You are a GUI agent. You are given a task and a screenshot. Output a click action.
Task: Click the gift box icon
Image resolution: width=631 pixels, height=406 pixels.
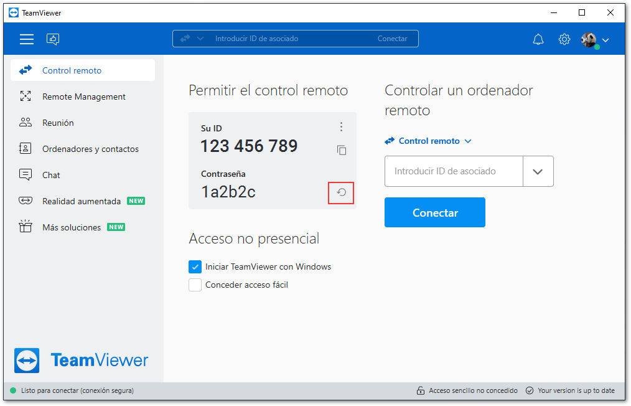(26, 227)
